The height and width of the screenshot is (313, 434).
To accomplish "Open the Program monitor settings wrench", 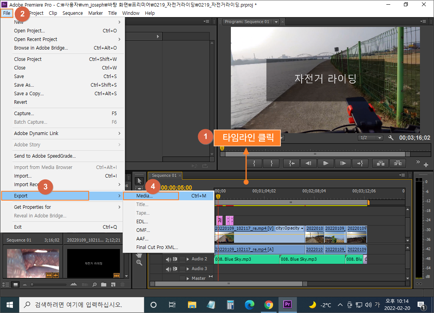I will pos(391,137).
